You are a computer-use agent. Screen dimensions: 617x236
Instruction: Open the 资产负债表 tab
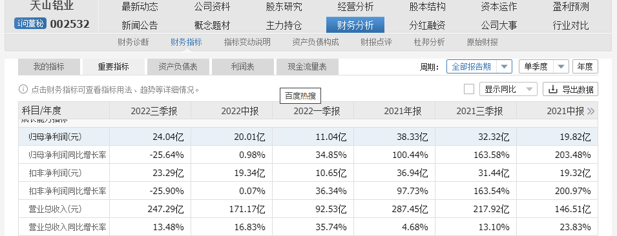point(178,67)
